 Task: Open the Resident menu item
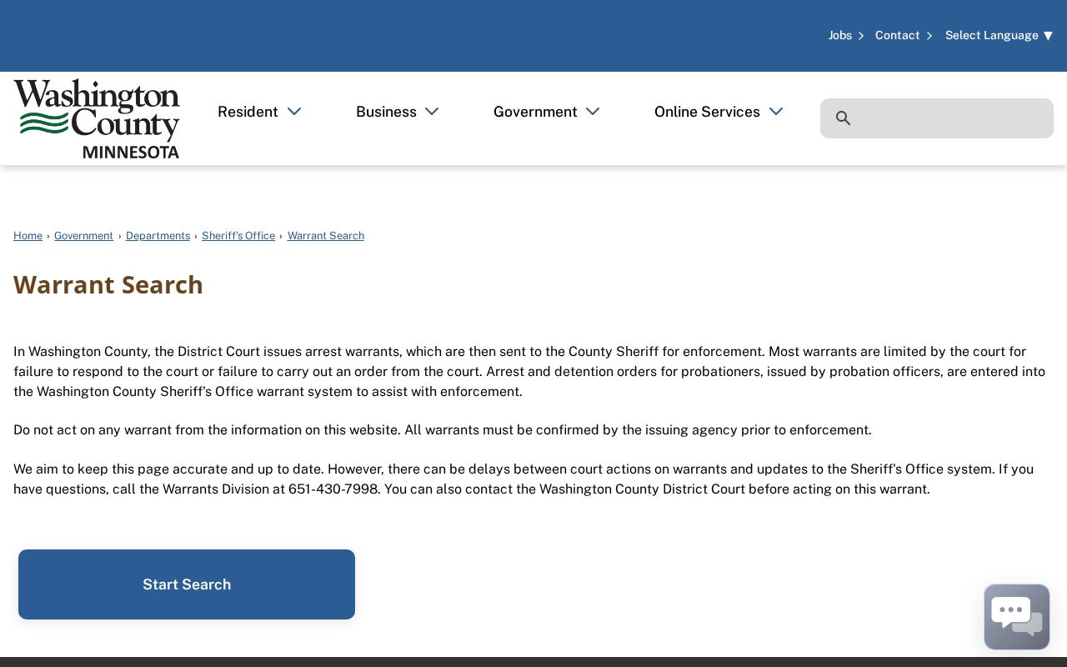[248, 112]
